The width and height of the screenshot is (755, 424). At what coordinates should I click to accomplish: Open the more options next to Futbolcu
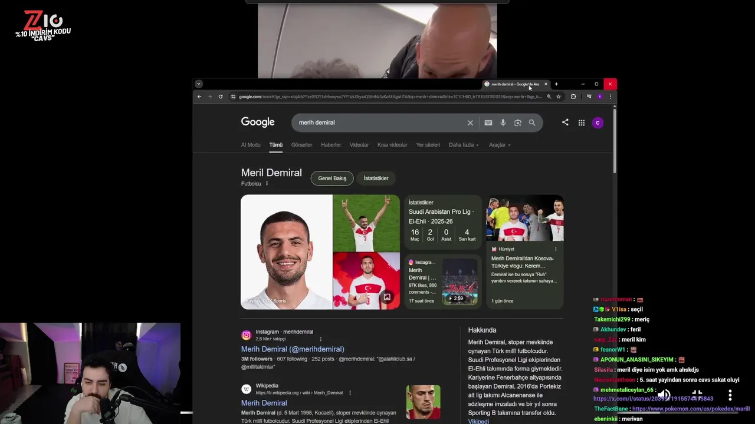267,184
